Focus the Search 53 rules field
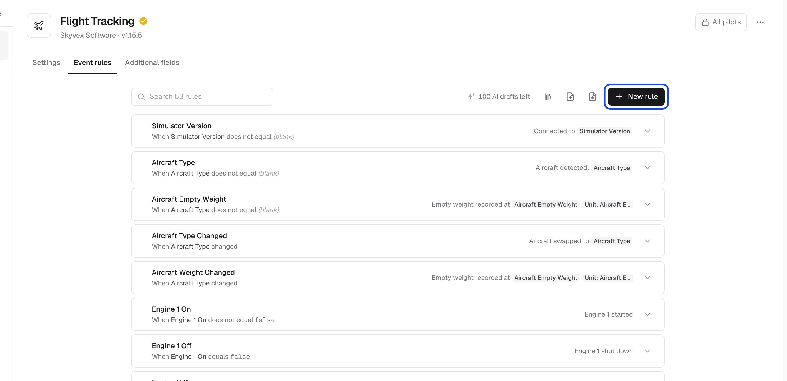This screenshot has height=381, width=787. pyautogui.click(x=202, y=96)
